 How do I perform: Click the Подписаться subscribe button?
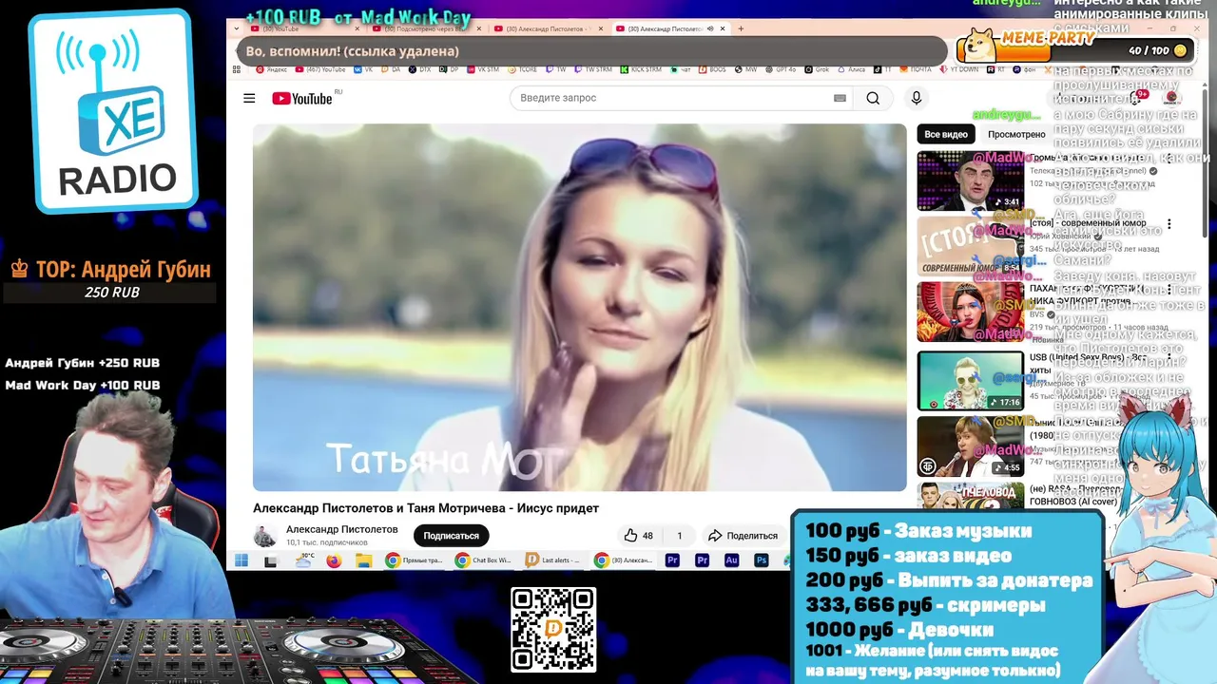pos(451,536)
